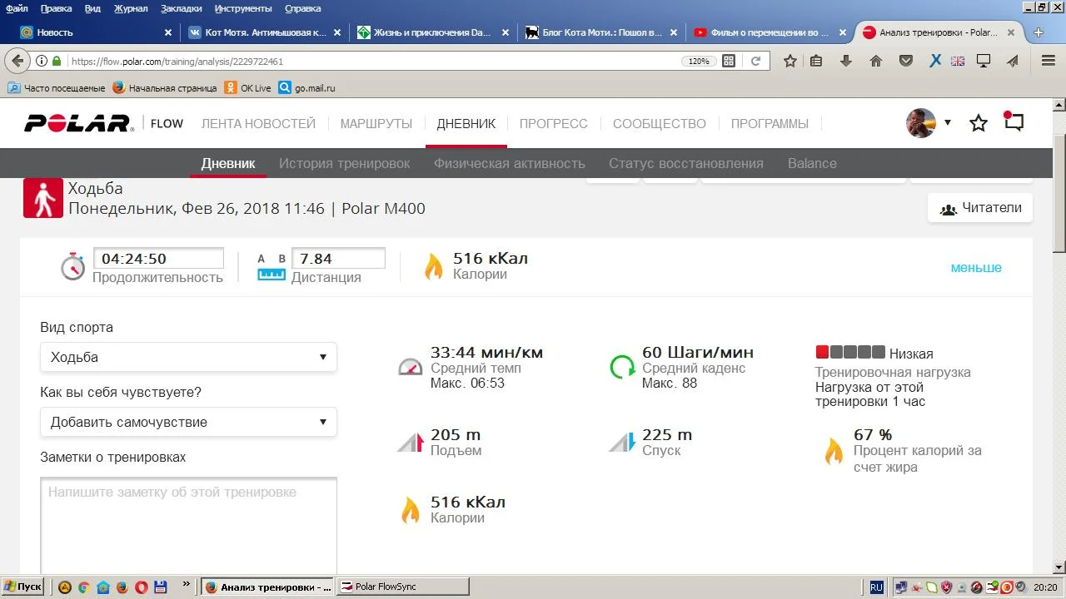The image size is (1066, 599).
Task: Open the profile avatar dropdown arrow
Action: 947,123
